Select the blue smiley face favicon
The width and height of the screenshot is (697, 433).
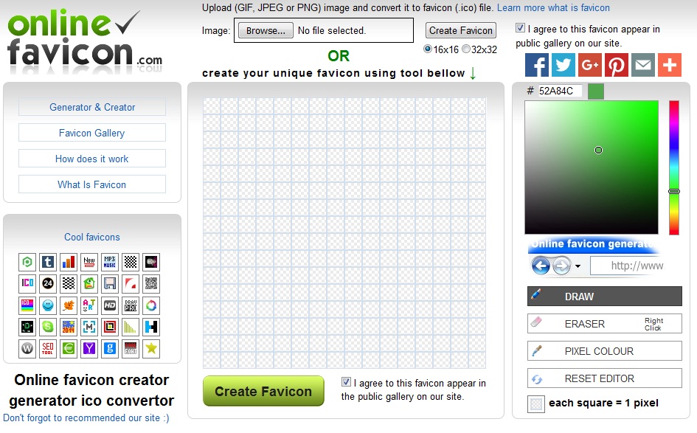coord(47,305)
